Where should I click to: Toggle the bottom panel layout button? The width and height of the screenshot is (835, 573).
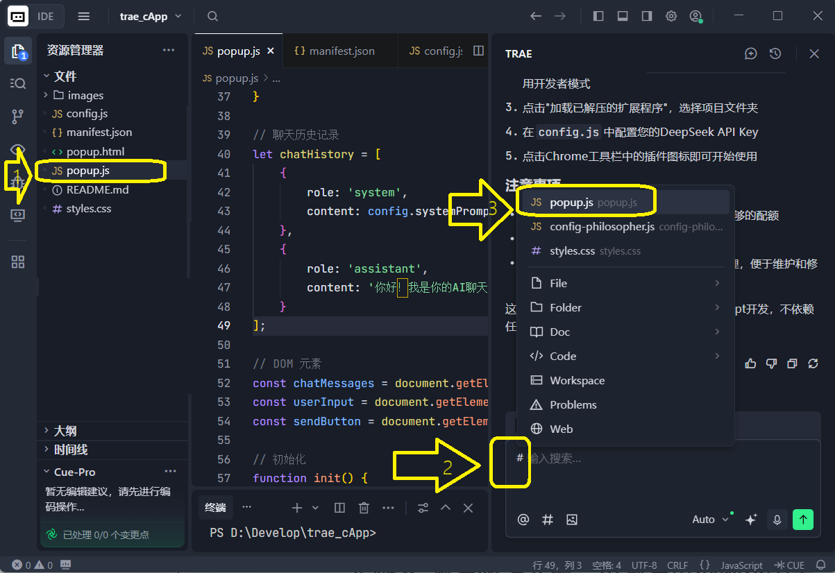(x=623, y=16)
